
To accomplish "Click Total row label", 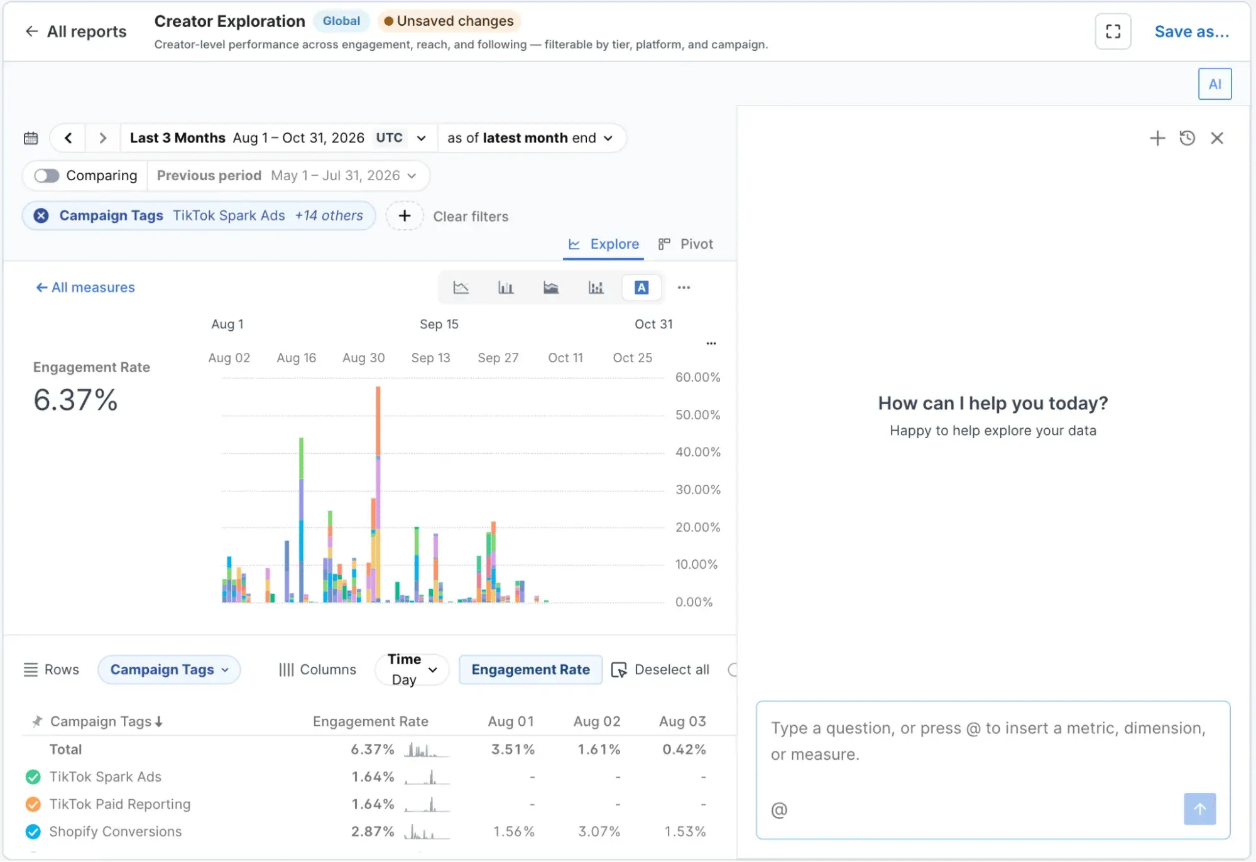I will pos(65,750).
